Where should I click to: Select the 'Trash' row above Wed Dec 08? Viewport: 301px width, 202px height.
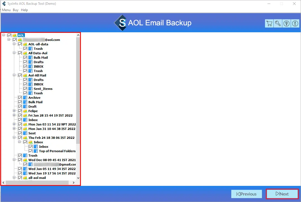point(33,156)
